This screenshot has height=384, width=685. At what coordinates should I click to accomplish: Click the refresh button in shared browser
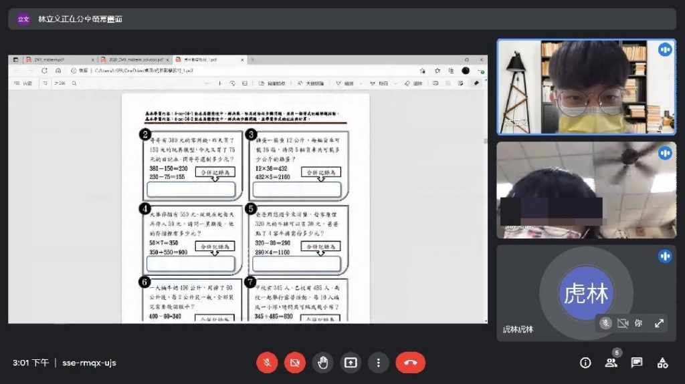[x=45, y=70]
